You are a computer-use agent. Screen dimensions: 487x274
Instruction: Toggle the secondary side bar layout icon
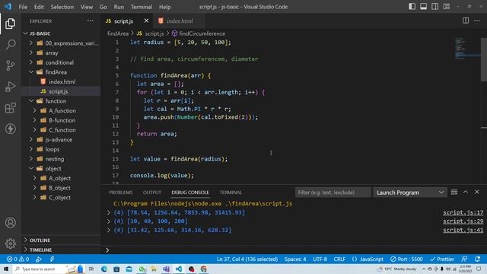(434, 7)
